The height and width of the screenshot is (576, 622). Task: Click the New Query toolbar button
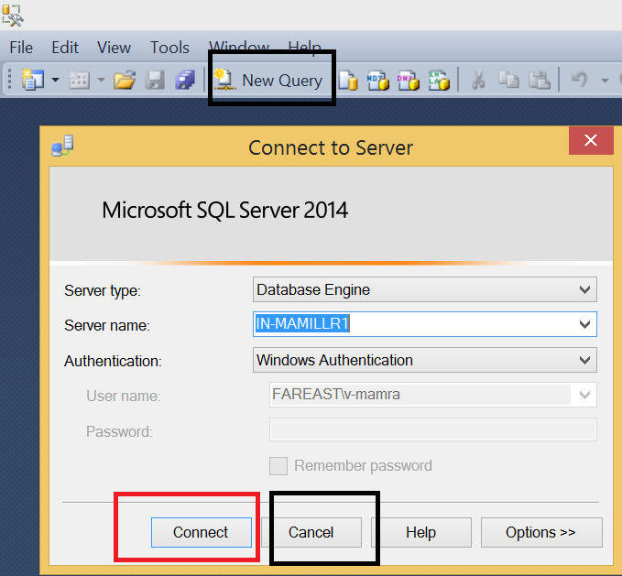[268, 80]
